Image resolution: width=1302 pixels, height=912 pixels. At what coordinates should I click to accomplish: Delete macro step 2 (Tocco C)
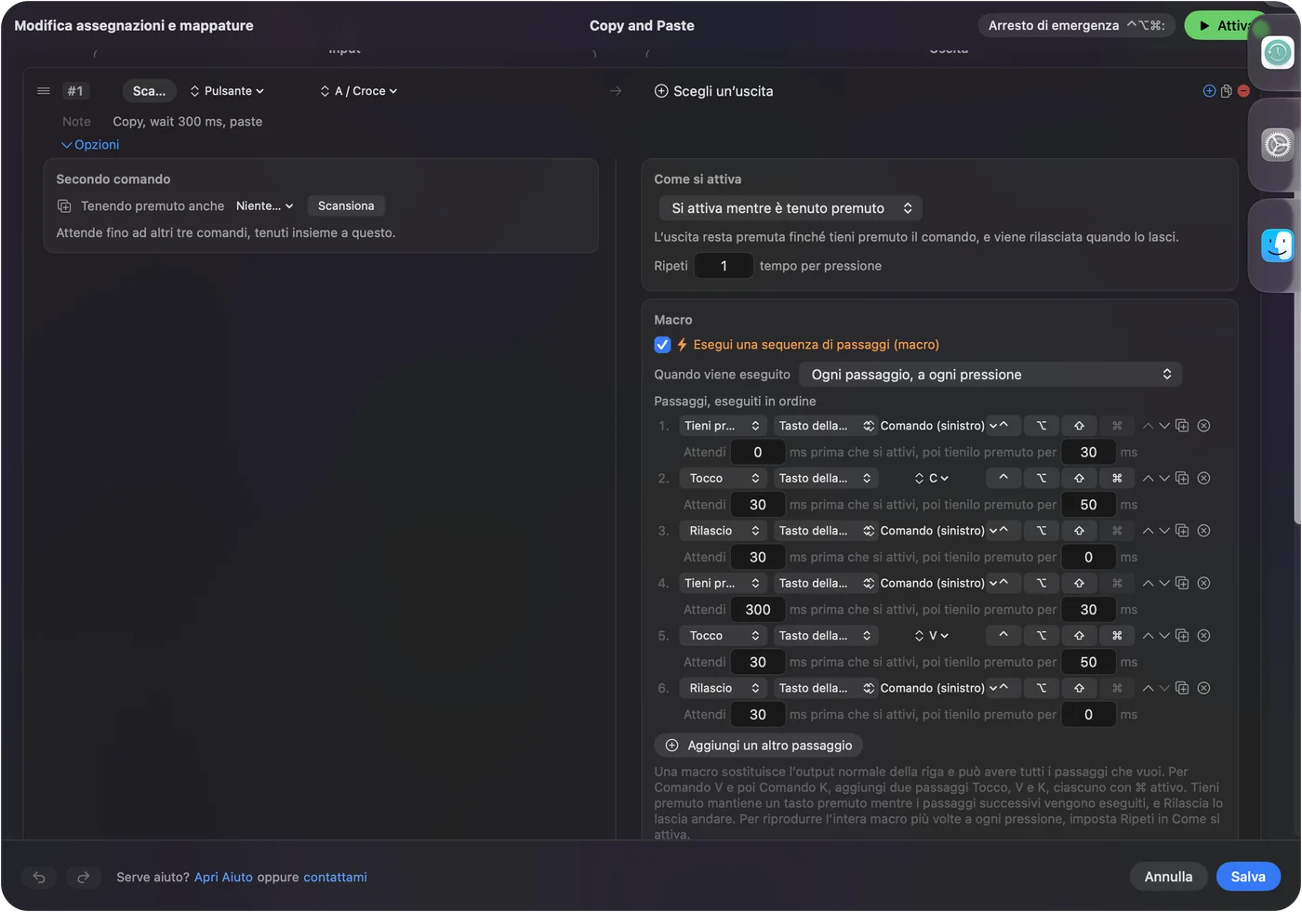point(1203,478)
